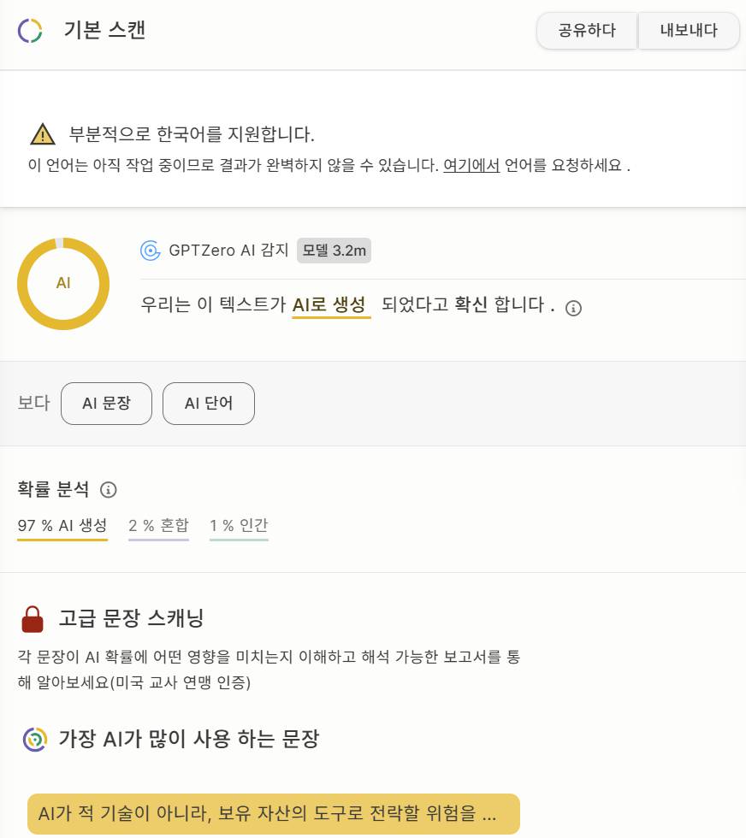Click the yellow AI donut chart
Screen dimensions: 746x838
[x=63, y=283]
